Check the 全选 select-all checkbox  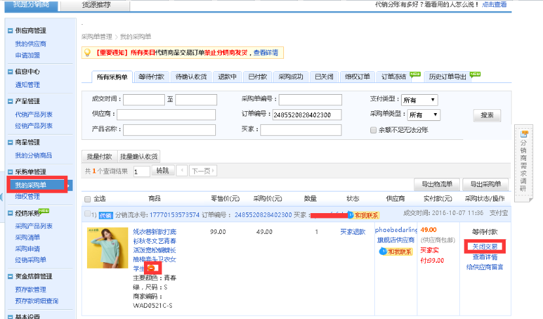(88, 199)
